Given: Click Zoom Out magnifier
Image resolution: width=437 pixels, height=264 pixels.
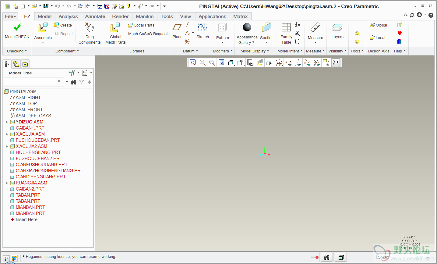Looking at the screenshot, I should click(212, 62).
